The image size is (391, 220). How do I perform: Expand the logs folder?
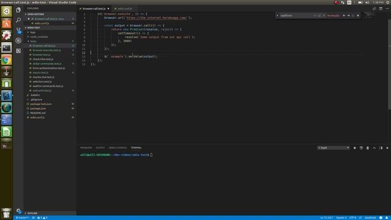pos(50,32)
